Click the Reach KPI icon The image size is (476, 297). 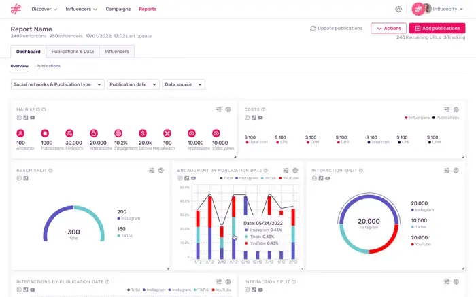(x=167, y=133)
